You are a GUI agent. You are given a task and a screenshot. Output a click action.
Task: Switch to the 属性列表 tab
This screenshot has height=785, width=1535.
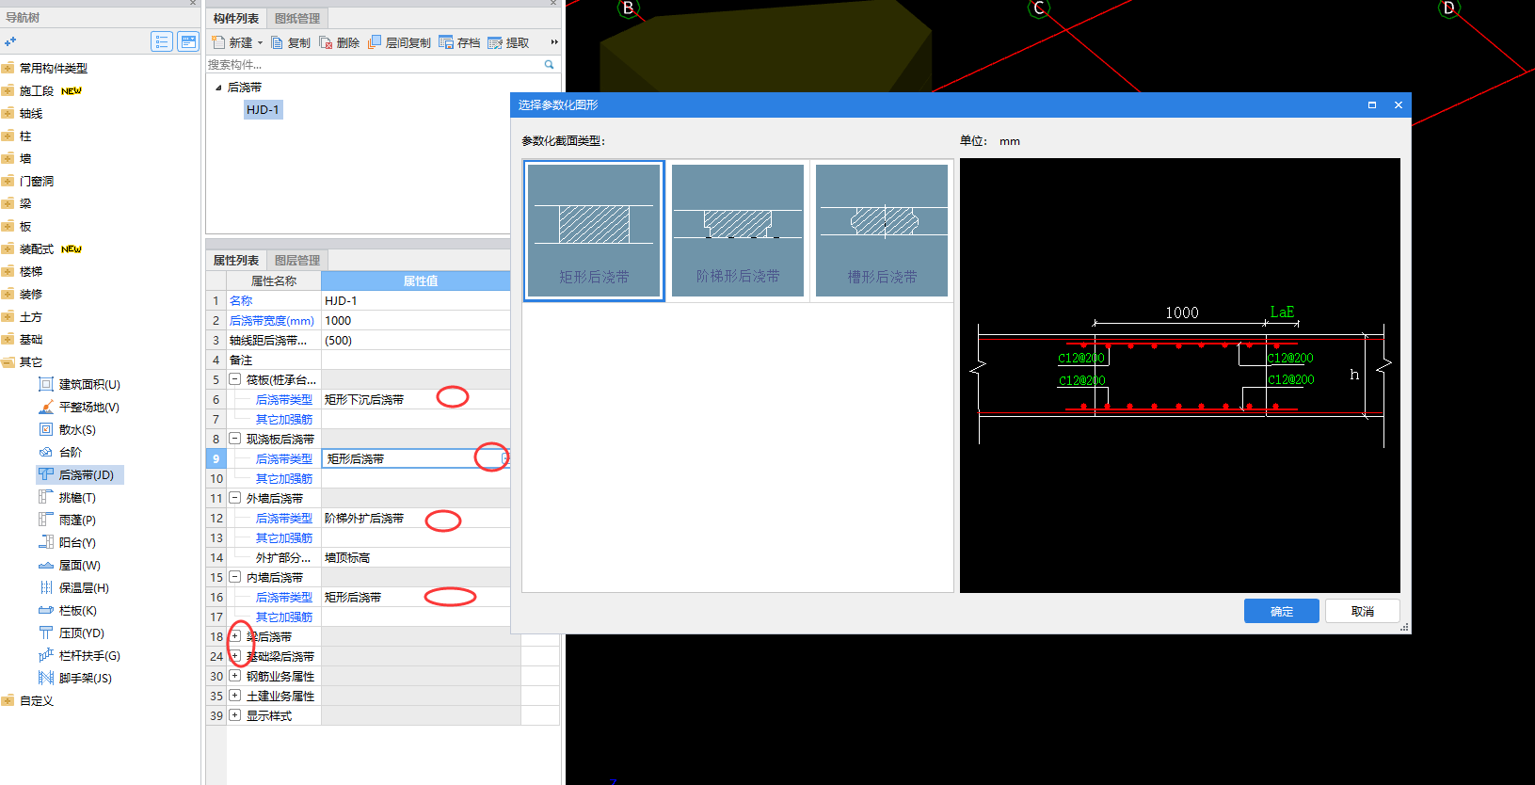pos(236,260)
